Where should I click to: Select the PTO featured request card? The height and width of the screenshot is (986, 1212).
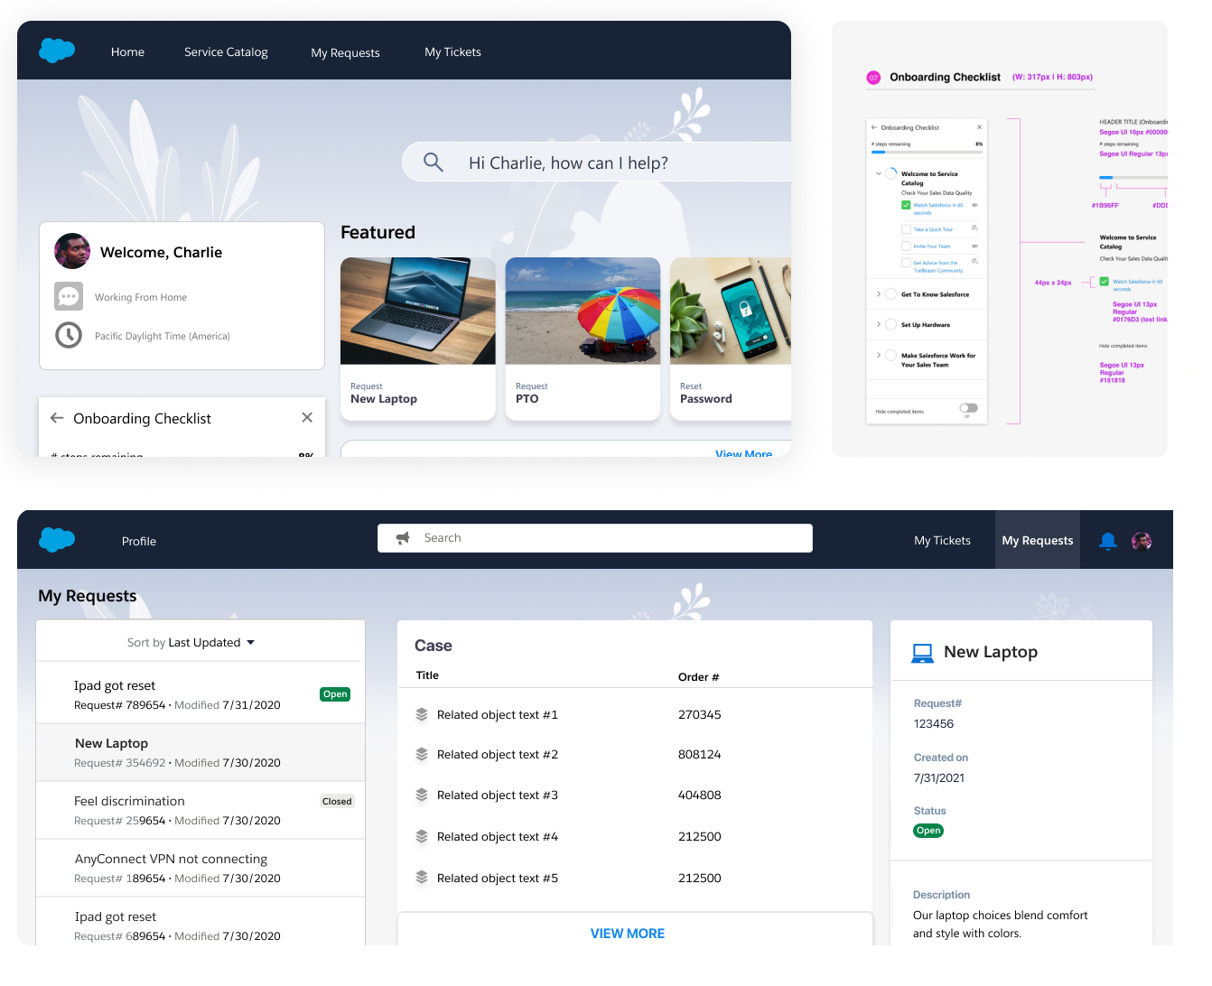(x=583, y=339)
